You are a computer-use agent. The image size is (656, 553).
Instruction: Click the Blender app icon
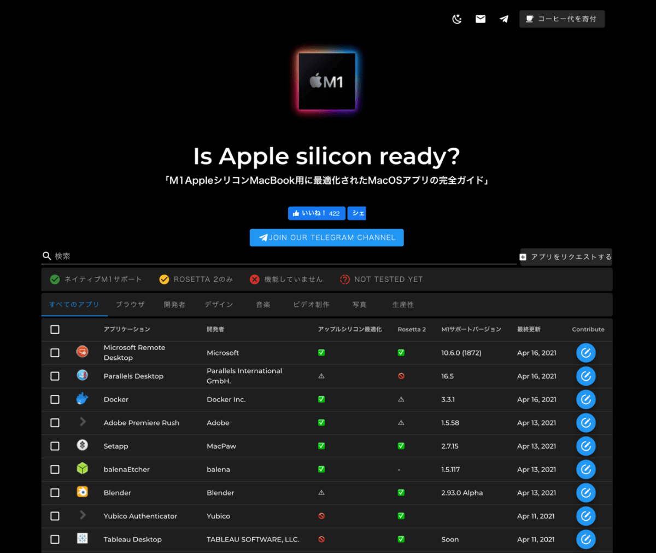[83, 492]
